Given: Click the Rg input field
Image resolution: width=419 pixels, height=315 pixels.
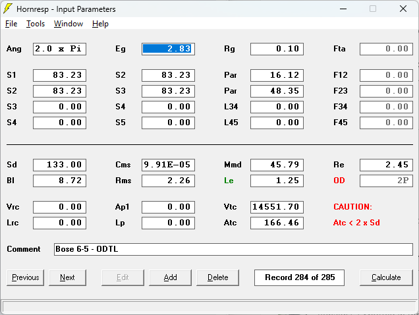Looking at the screenshot, I should pos(277,49).
